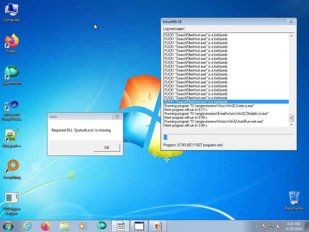Show hidden system tray icons

pyautogui.click(x=256, y=227)
